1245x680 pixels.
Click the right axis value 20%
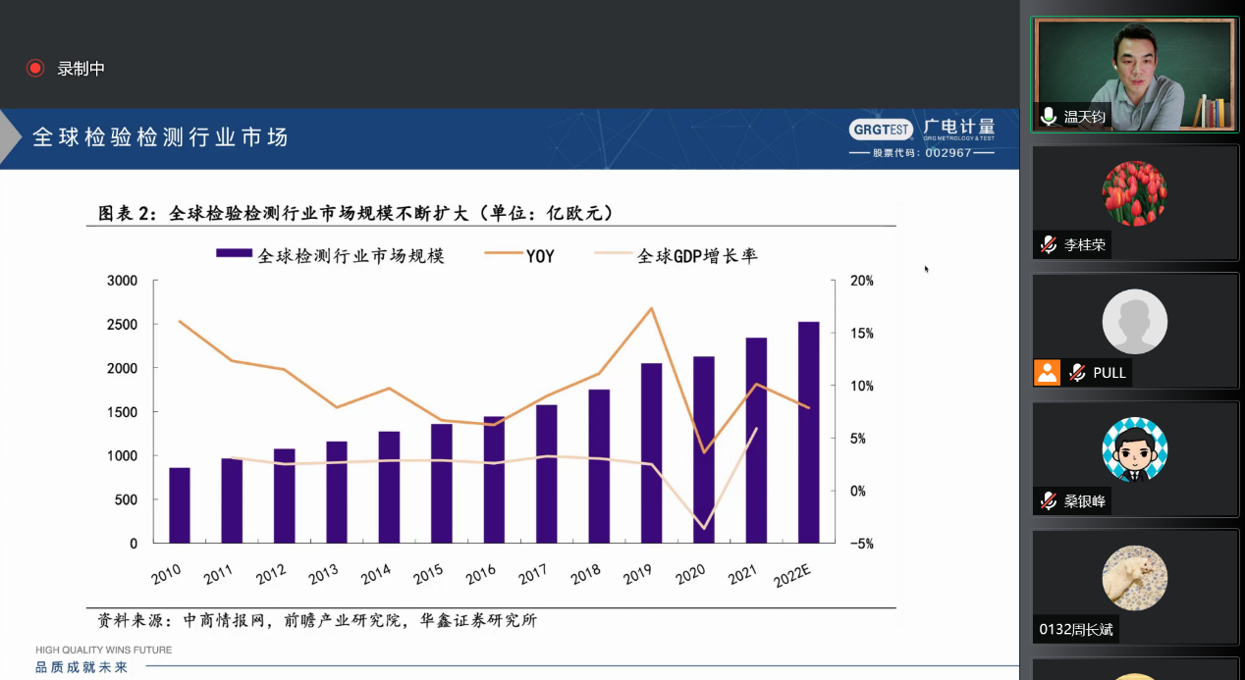(861, 281)
